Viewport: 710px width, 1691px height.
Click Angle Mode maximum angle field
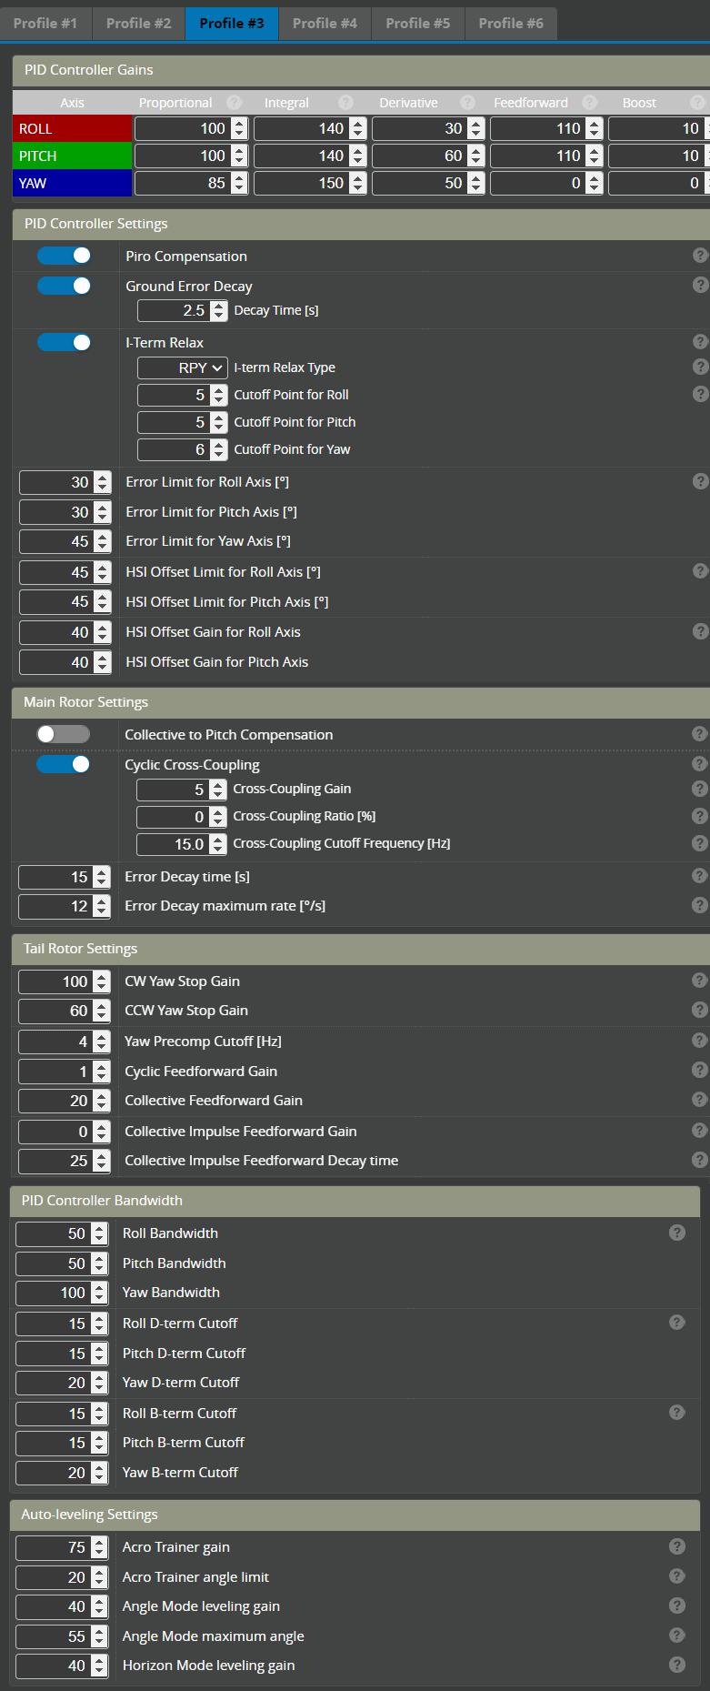coord(53,1636)
